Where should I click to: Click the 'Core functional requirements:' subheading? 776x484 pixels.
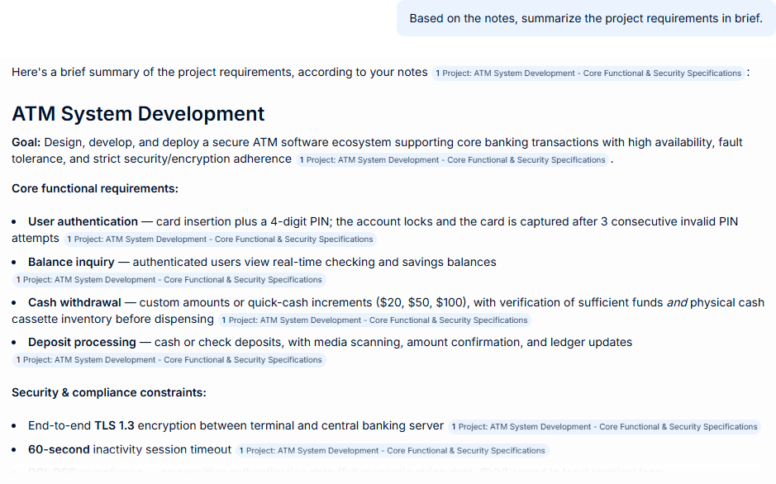95,189
